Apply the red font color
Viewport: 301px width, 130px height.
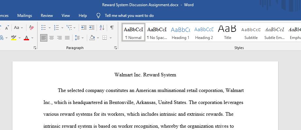click(26, 38)
